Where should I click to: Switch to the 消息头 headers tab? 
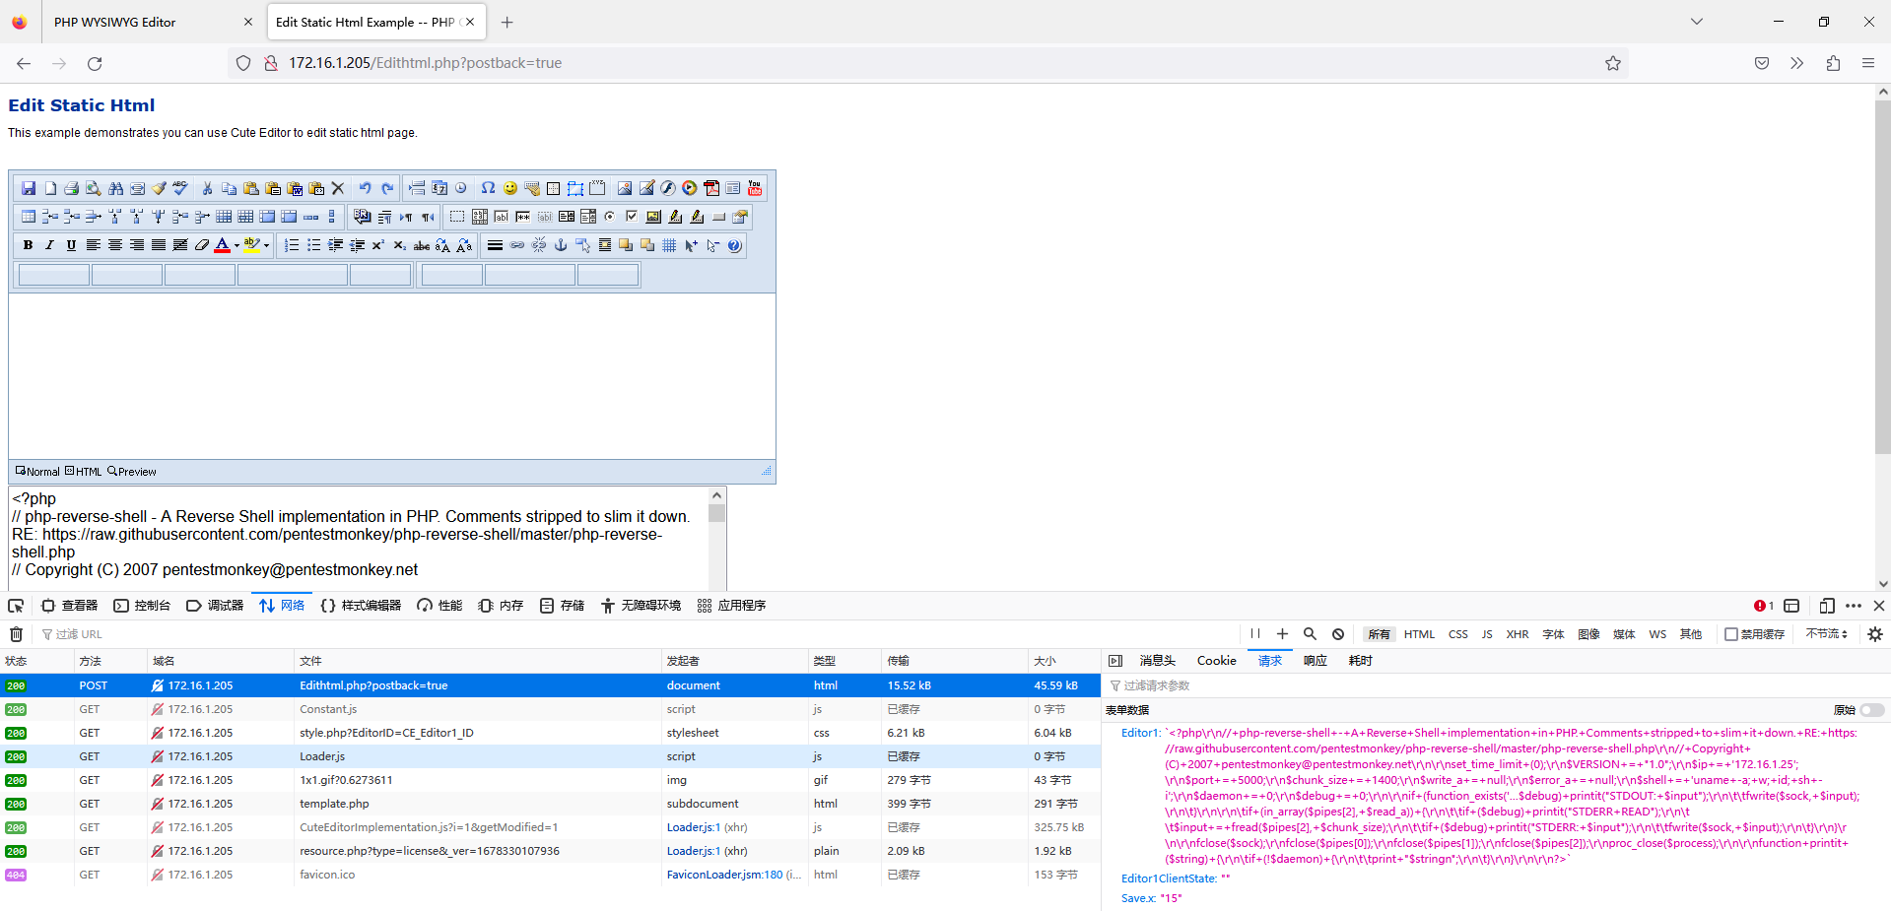[1158, 661]
